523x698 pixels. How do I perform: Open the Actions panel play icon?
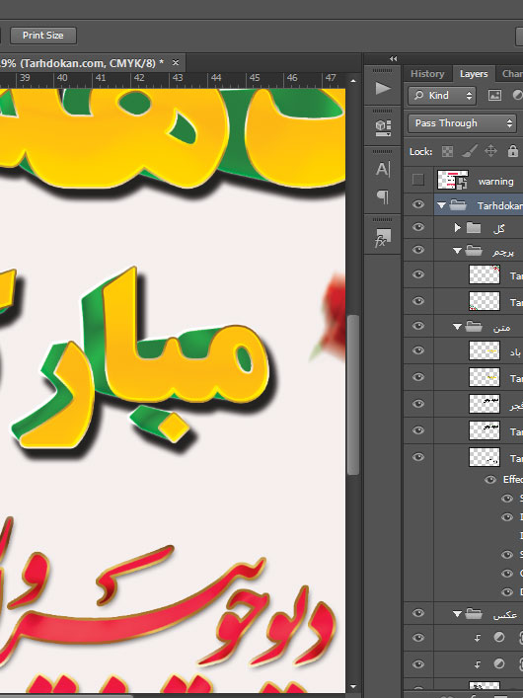point(383,88)
